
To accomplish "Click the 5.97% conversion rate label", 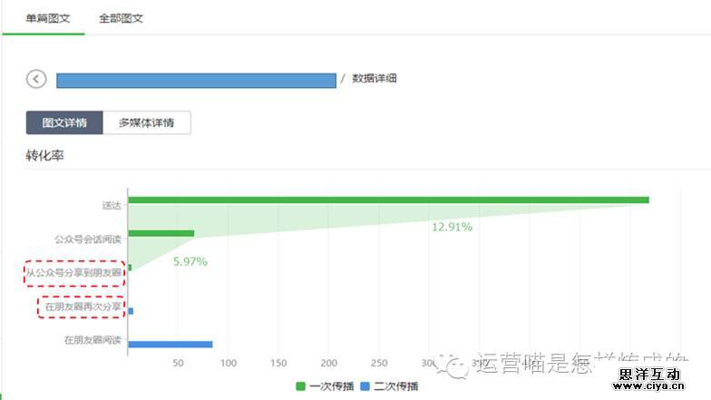I will click(190, 261).
